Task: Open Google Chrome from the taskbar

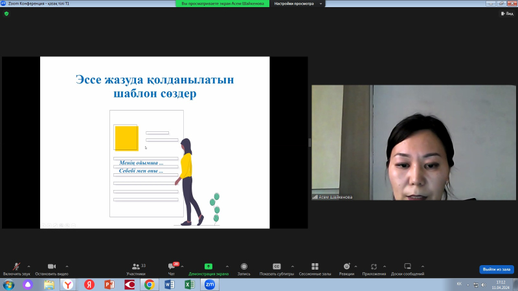Action: [149, 285]
